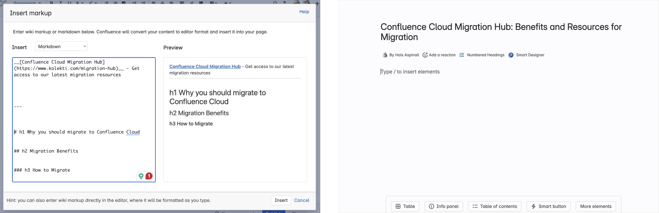
Task: Open the Confluence Cloud Migration Hub preview link
Action: point(205,66)
